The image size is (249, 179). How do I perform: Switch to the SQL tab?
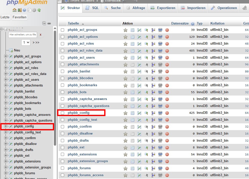click(92, 8)
